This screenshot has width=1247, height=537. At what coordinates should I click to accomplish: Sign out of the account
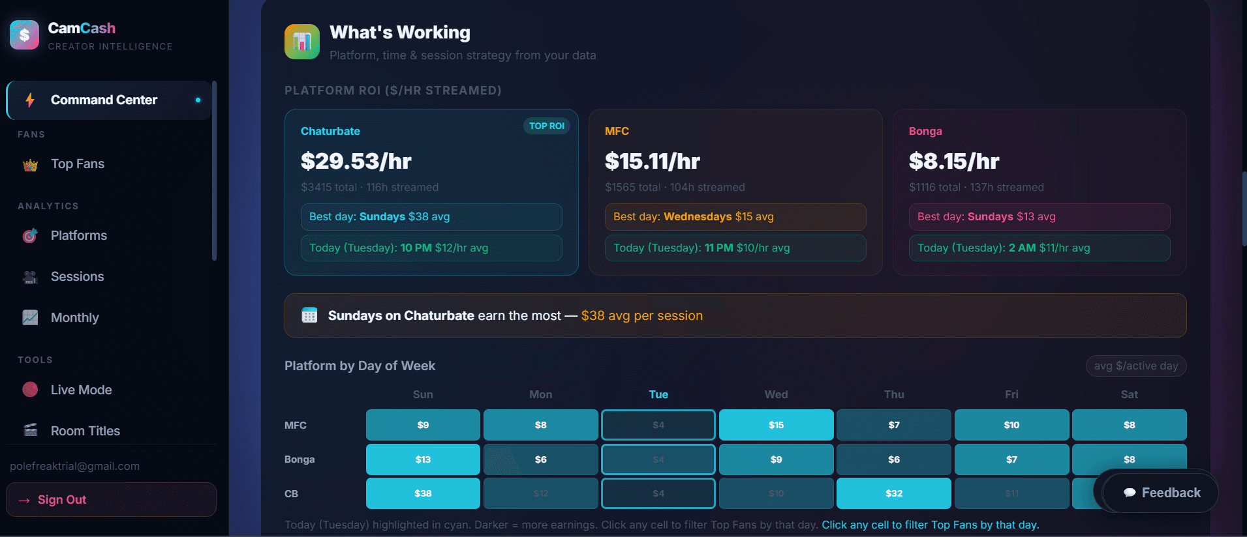tap(111, 500)
